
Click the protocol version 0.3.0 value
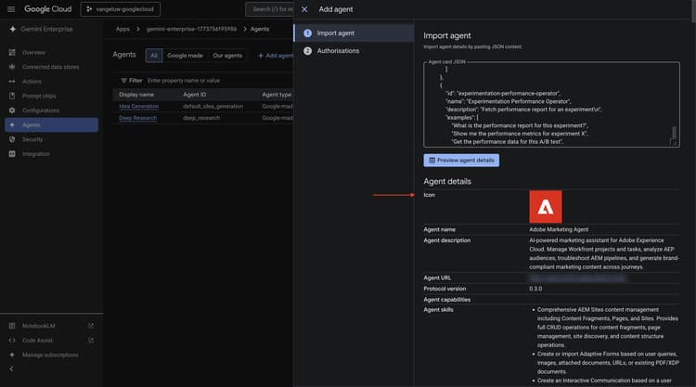(x=535, y=289)
